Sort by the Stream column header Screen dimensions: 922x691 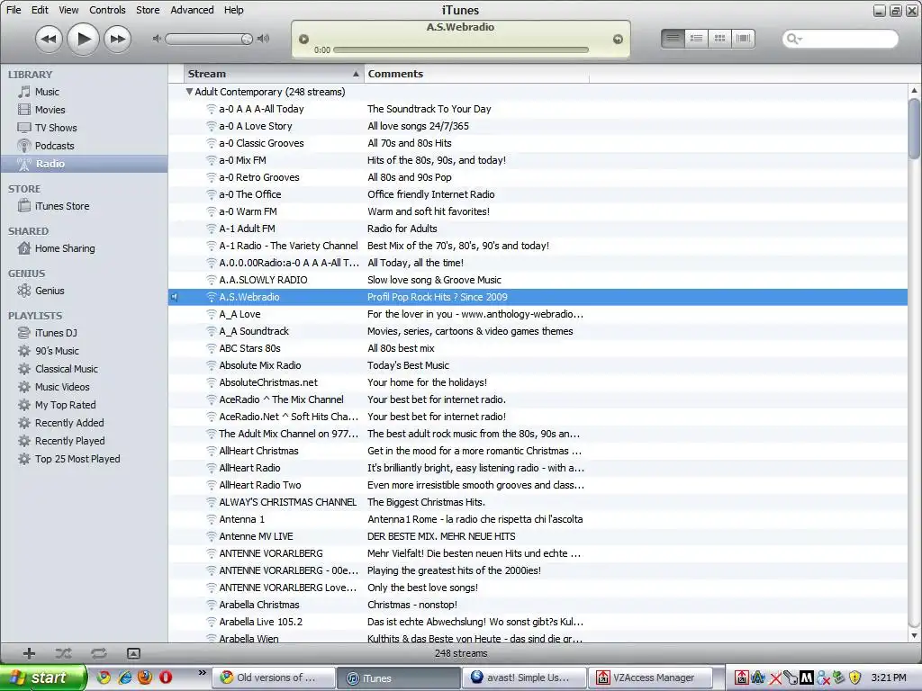[274, 74]
